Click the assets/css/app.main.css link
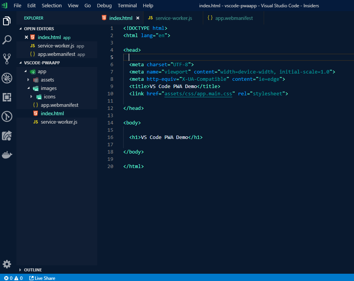 click(198, 94)
